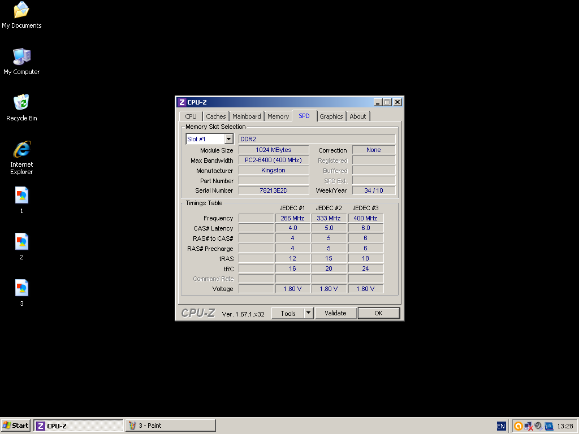Click tRAS value 15
The width and height of the screenshot is (579, 434).
329,258
